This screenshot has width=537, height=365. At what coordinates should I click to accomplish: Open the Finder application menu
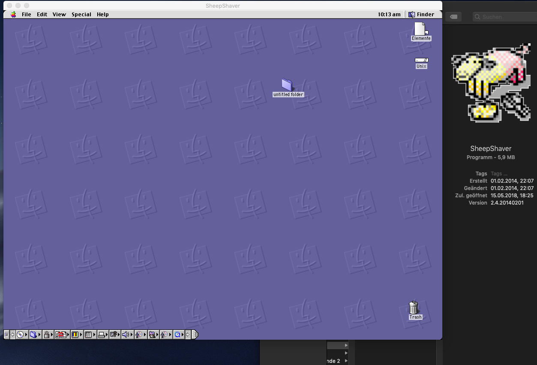pyautogui.click(x=421, y=14)
